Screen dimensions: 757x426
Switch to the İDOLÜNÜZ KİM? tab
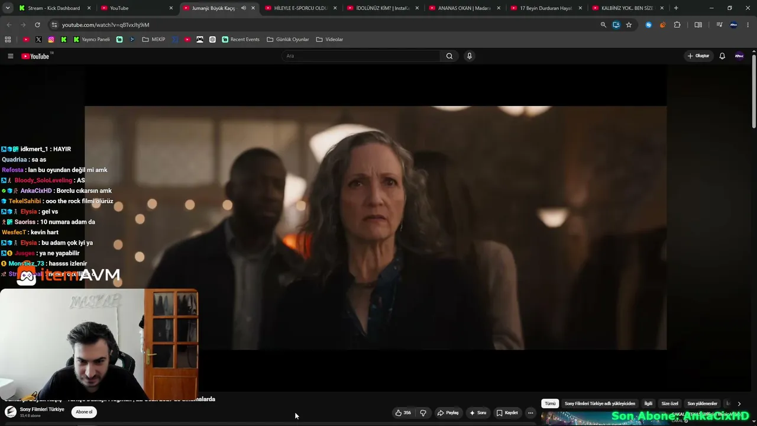tap(383, 8)
